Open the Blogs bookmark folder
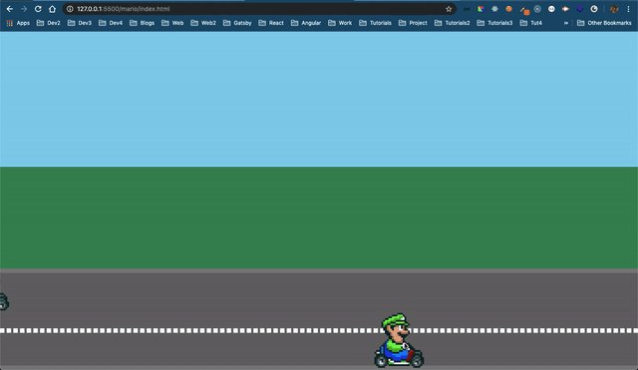Image resolution: width=638 pixels, height=370 pixels. 142,23
